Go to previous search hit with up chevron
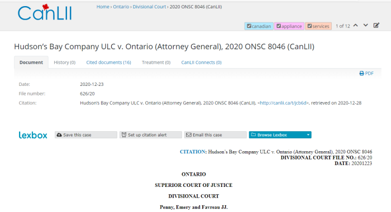This screenshot has width=391, height=212. [356, 26]
